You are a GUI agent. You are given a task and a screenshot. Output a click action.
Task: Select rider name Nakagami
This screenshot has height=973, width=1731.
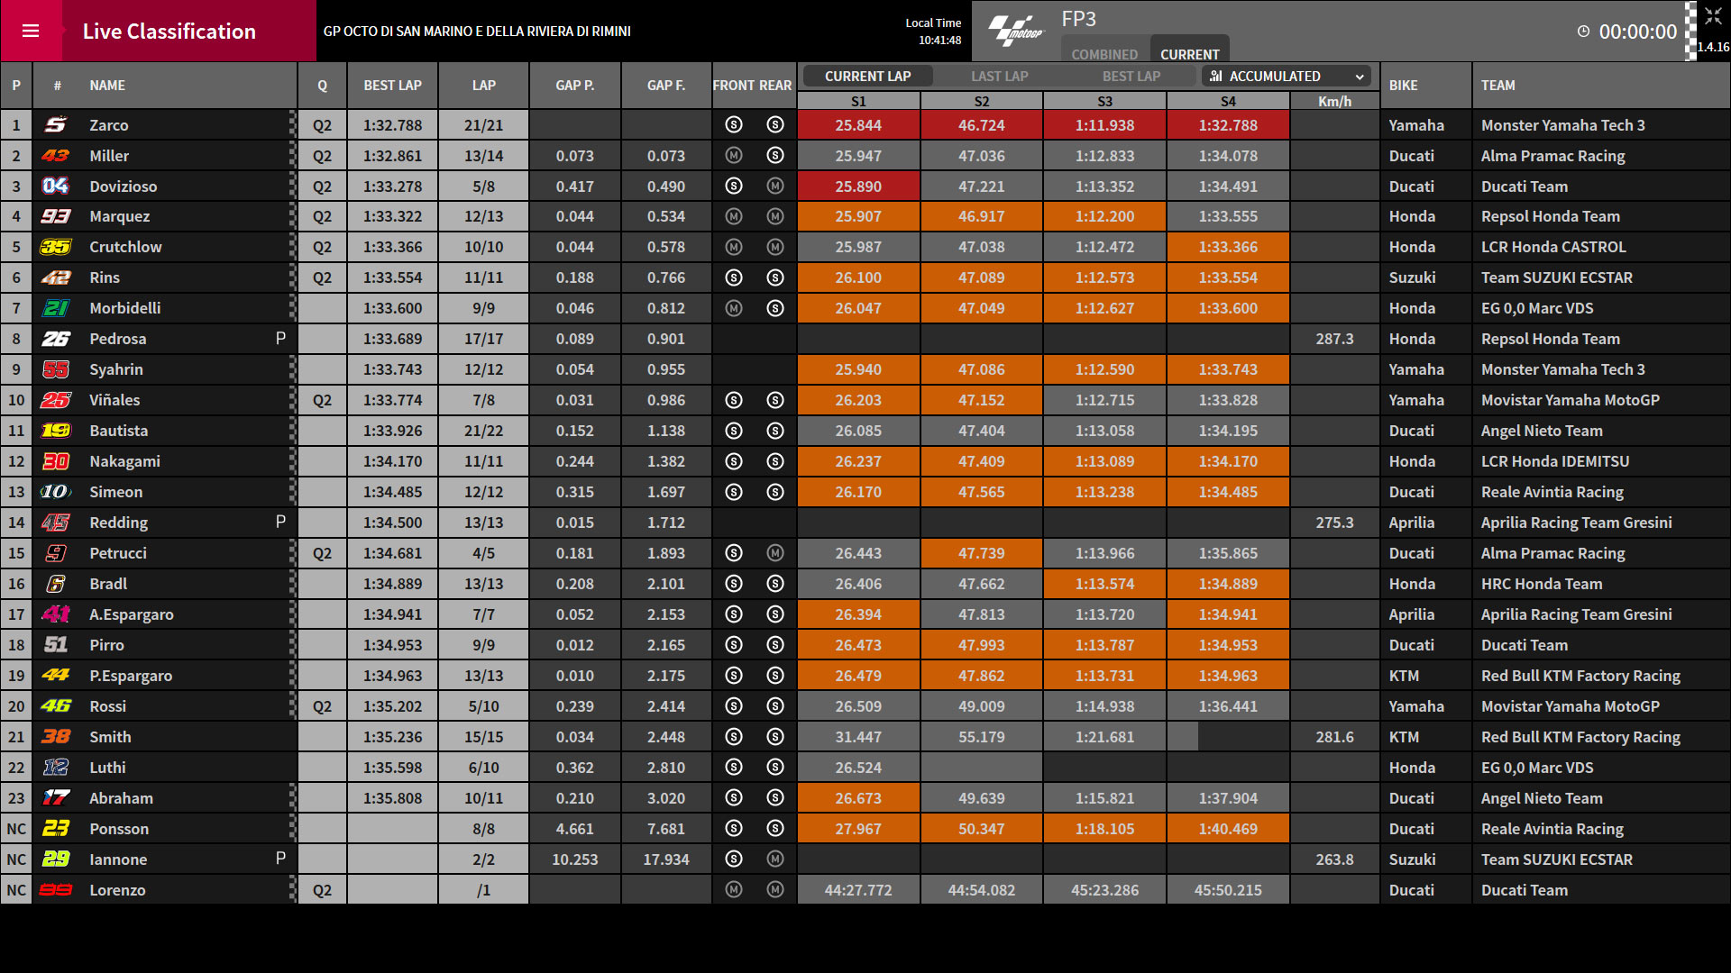pyautogui.click(x=124, y=461)
